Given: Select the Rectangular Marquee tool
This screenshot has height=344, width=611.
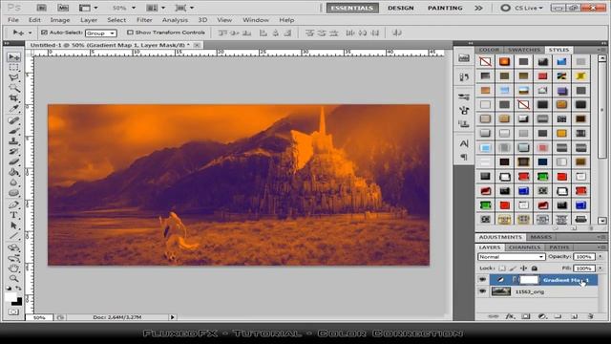Looking at the screenshot, I should (14, 68).
